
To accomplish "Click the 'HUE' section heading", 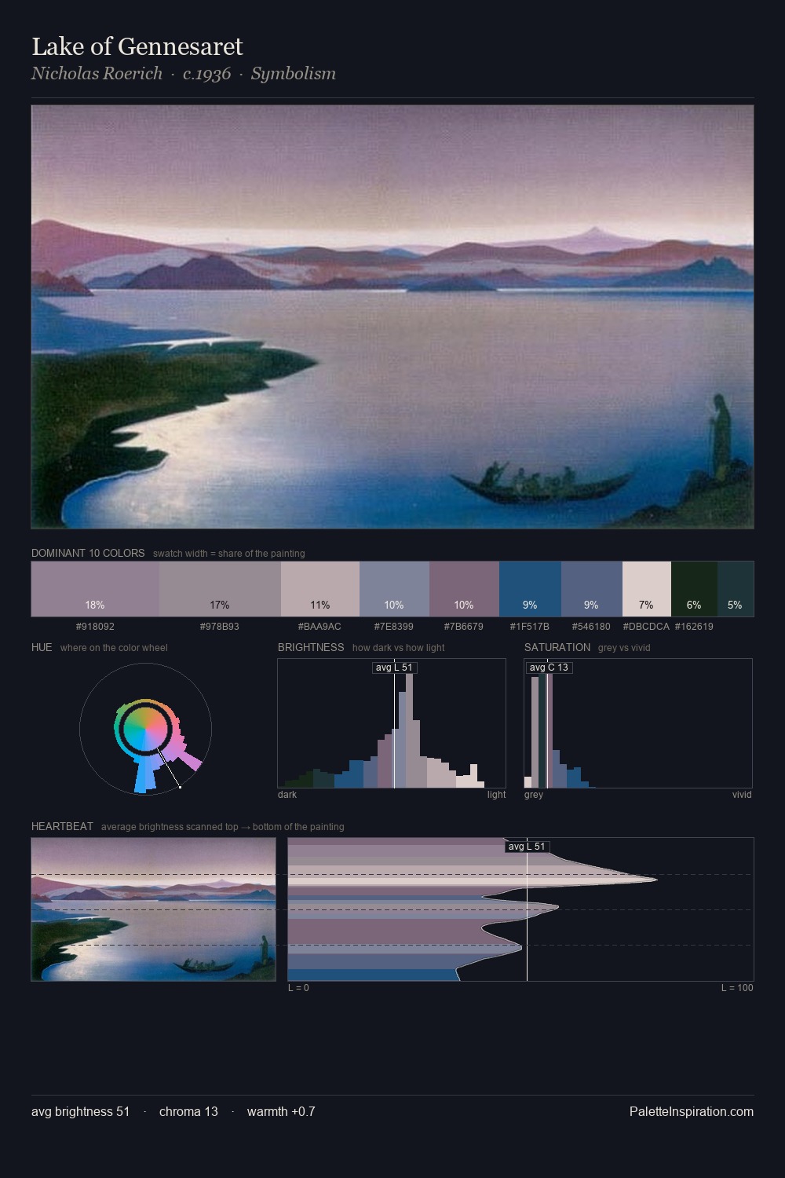I will coord(42,647).
